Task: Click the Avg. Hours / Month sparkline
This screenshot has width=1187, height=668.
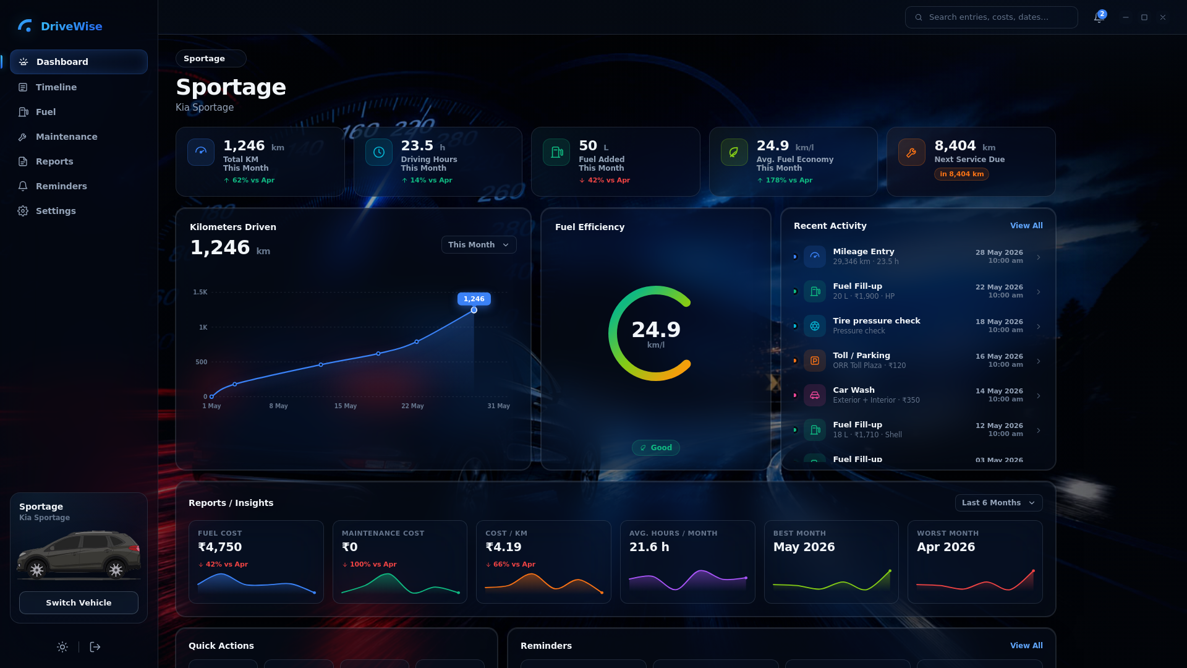Action: tap(687, 580)
